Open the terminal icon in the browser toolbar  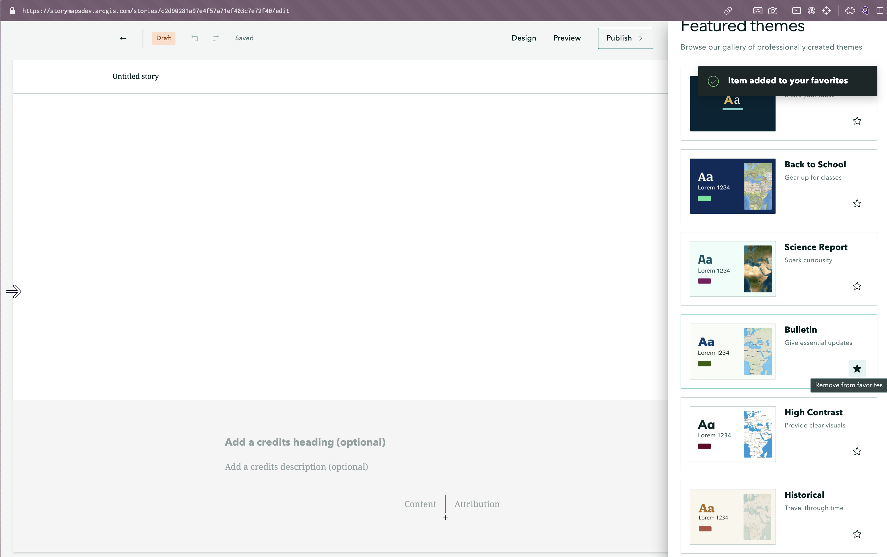[x=796, y=11]
